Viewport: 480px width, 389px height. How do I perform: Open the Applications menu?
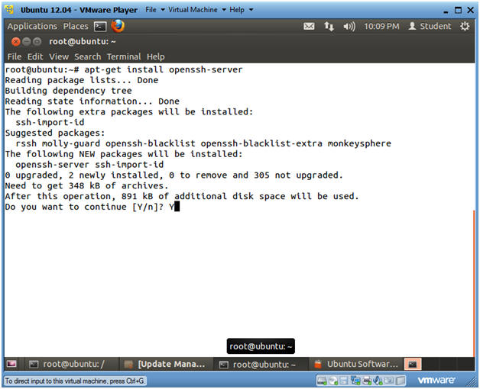tap(32, 26)
